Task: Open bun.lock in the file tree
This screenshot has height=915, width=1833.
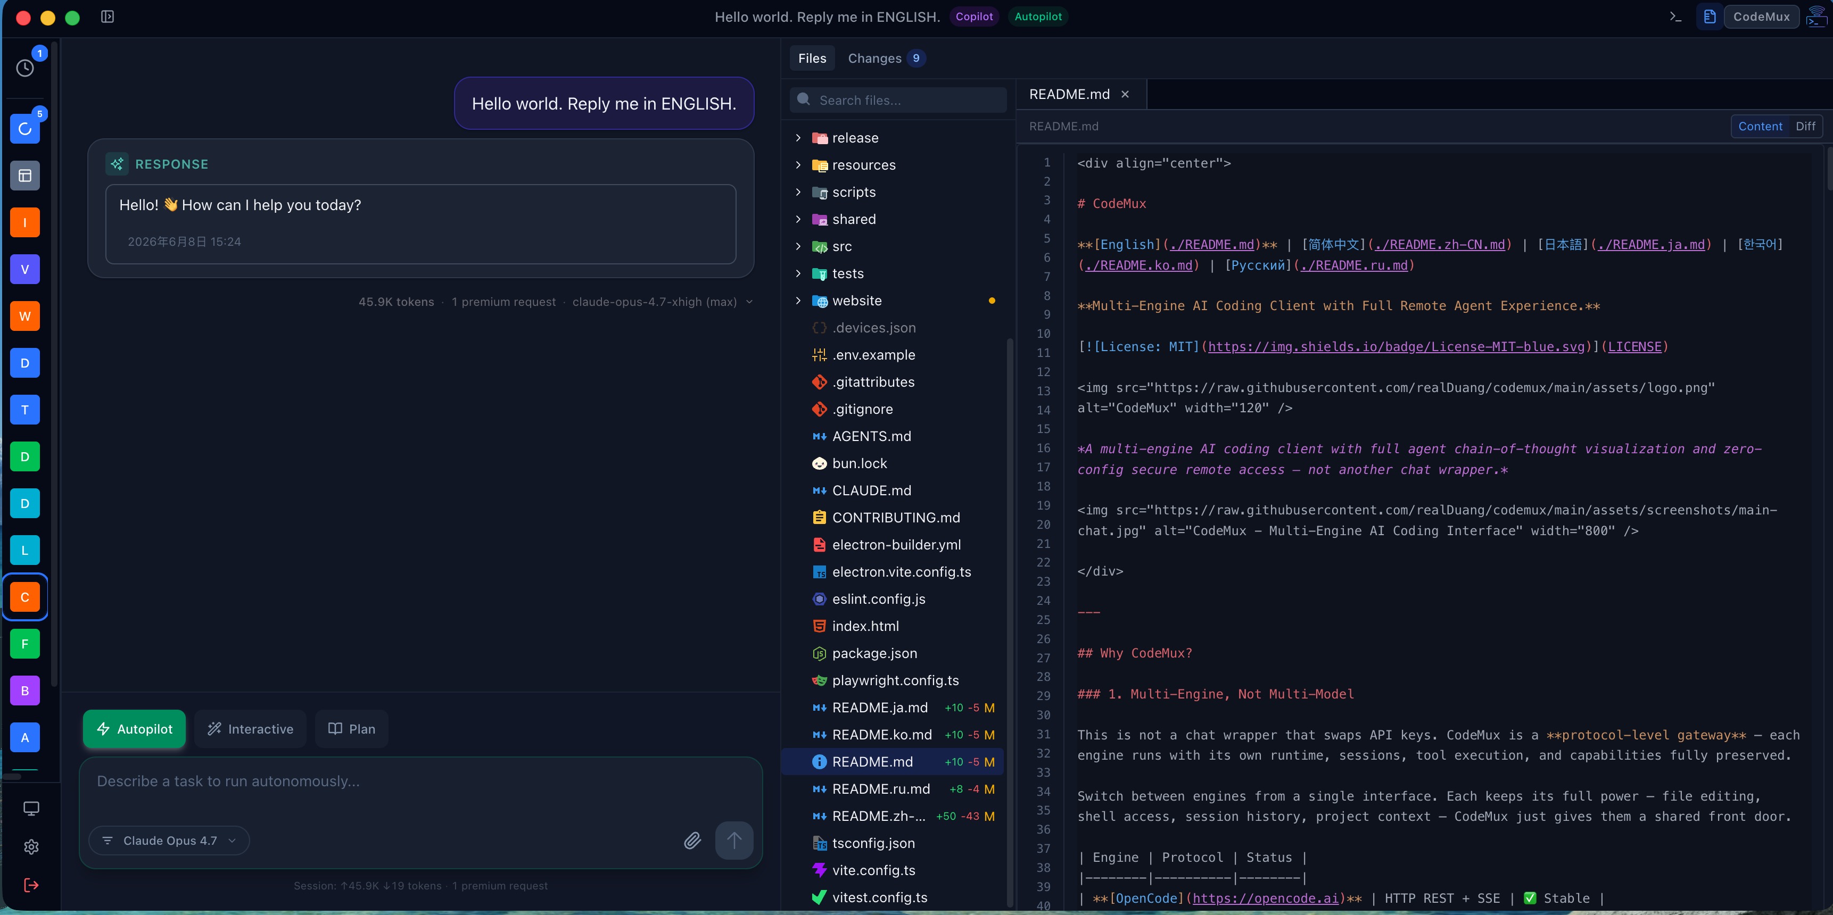Action: [893, 463]
